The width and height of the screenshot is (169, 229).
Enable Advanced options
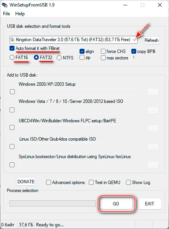(x=48, y=183)
